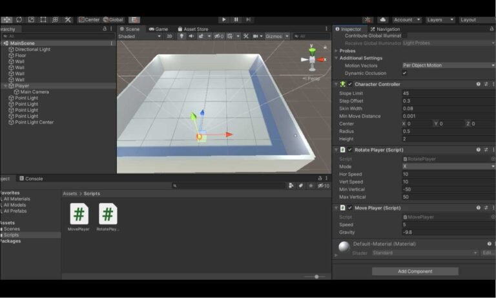Screen dimensions: 496x298
Task: Click the Add Component button
Action: point(415,271)
